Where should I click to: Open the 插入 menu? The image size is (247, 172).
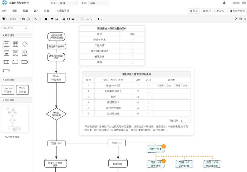[x=36, y=11]
